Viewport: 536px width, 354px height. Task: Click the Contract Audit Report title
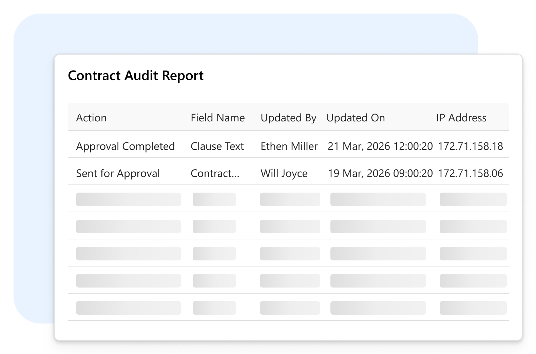pos(136,75)
